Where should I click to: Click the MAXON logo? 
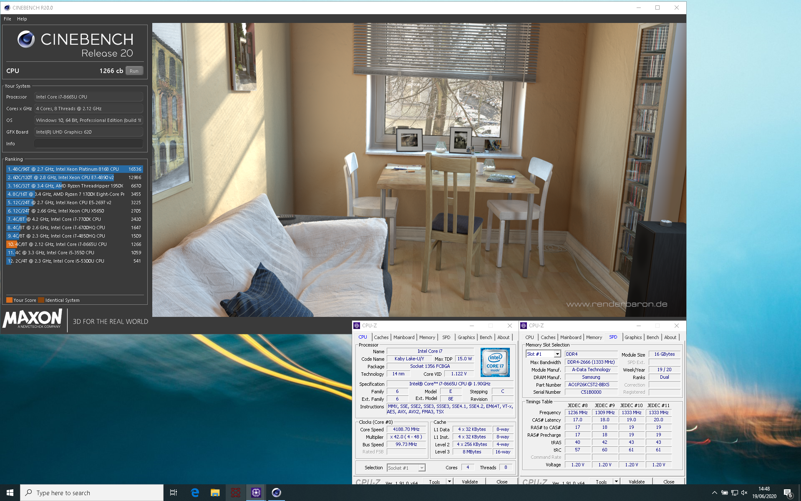tap(33, 319)
